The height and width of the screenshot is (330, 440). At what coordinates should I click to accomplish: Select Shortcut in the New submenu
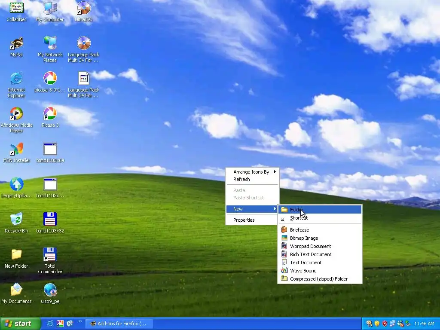point(320,218)
